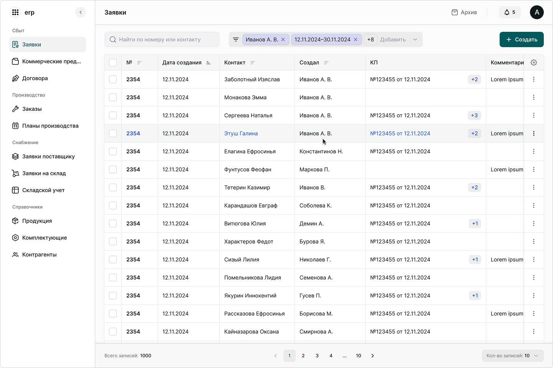Tick the checkbox next to Монакова Эмма

tap(113, 97)
